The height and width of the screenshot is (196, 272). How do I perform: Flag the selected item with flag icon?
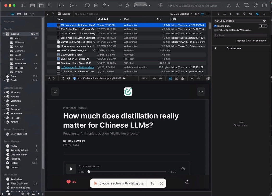tap(120, 5)
